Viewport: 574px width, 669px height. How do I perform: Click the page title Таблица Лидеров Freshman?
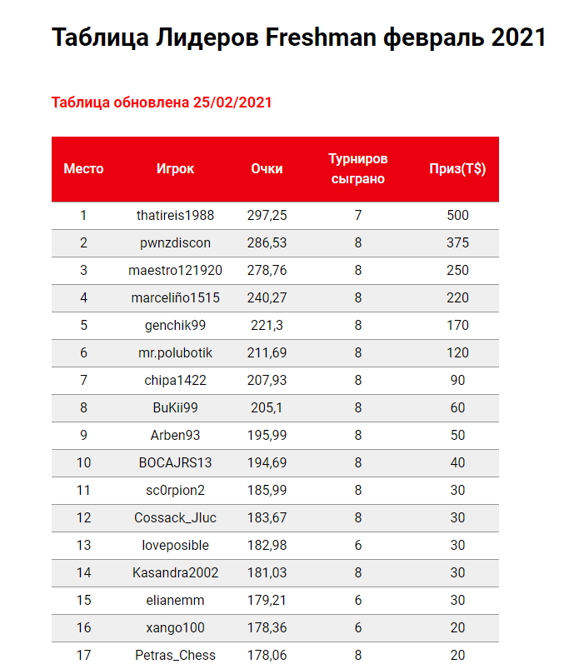click(214, 37)
